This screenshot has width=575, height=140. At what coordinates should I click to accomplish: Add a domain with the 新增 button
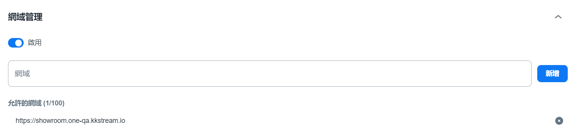click(x=552, y=73)
